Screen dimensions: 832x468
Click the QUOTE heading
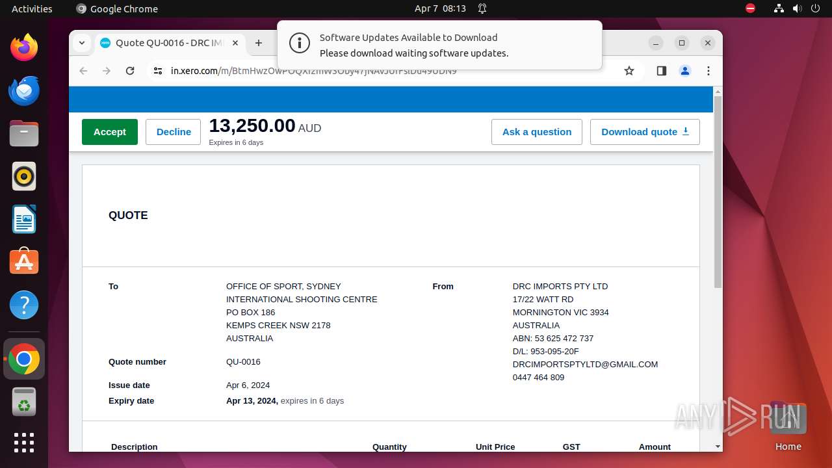tap(128, 215)
